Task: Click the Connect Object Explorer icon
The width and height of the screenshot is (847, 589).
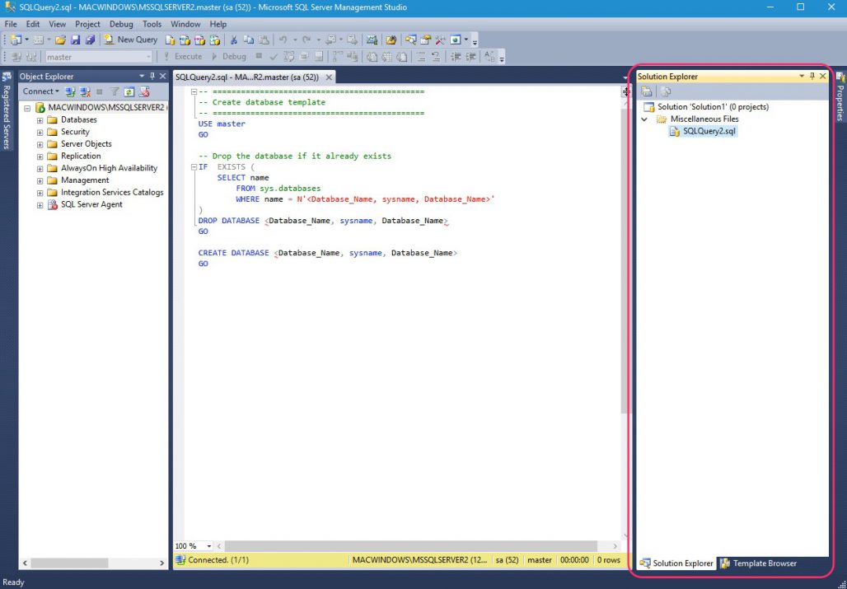Action: pyautogui.click(x=70, y=91)
